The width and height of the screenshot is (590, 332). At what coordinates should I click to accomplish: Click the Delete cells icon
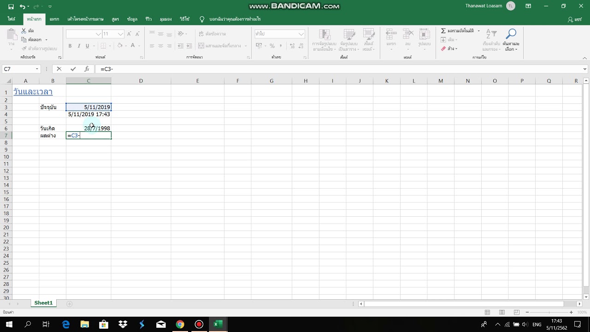[x=408, y=35]
